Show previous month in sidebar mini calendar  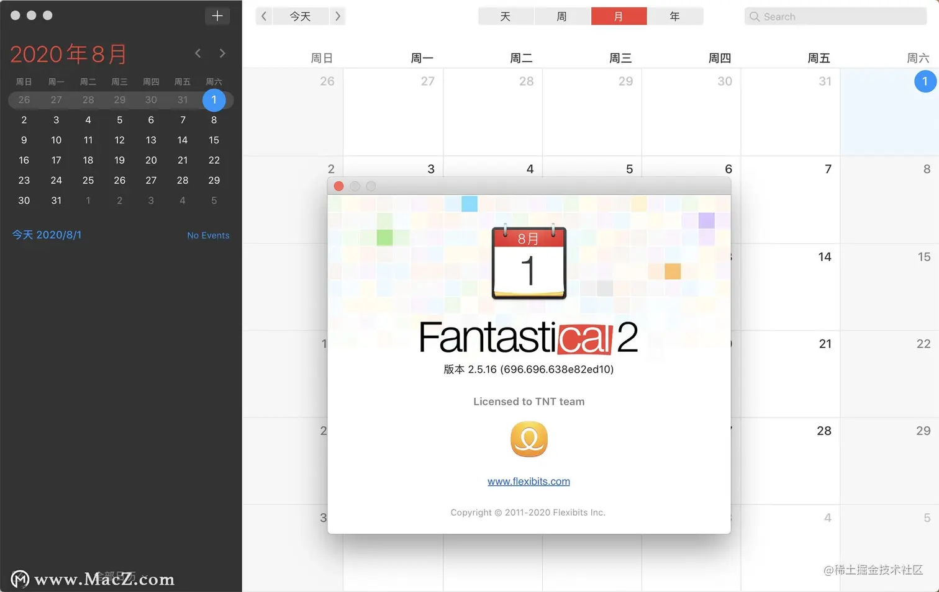coord(198,53)
